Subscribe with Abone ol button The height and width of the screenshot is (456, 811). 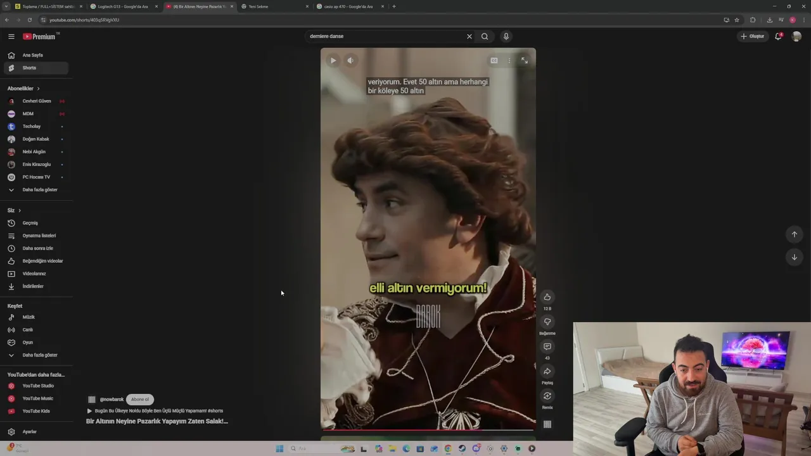point(140,400)
